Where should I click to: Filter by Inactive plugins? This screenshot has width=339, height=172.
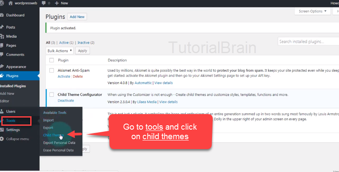pos(83,43)
